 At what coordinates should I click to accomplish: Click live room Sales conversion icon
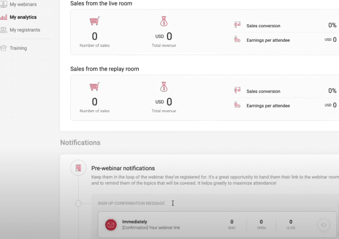pos(237,25)
